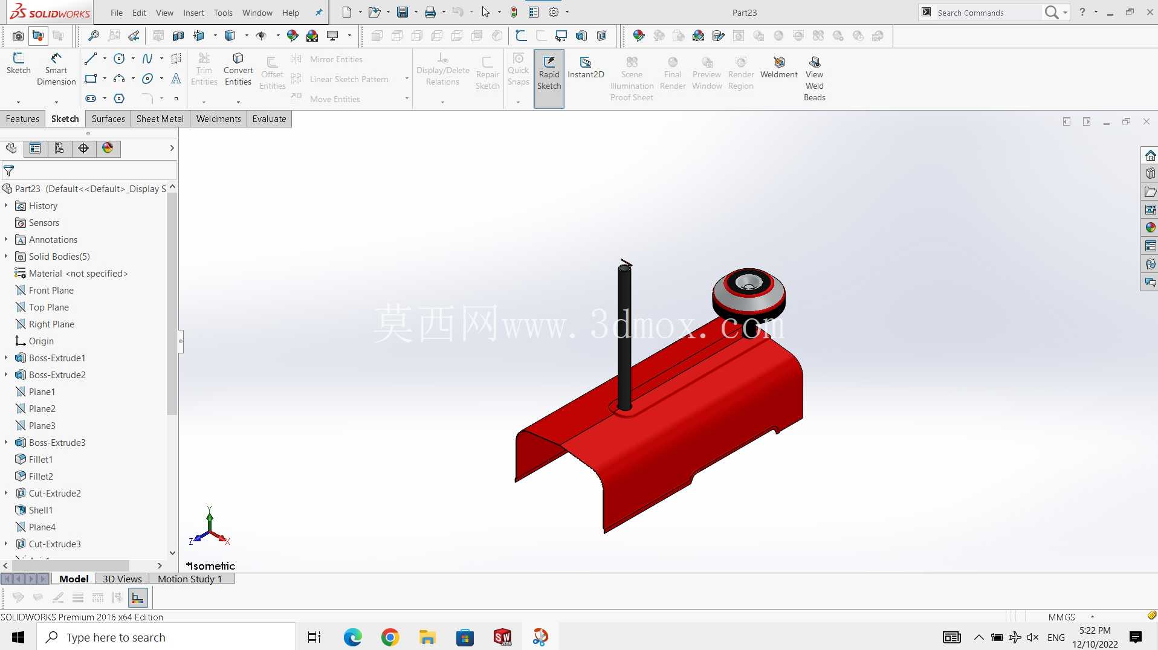
Task: Toggle Quick Snaps
Action: tap(518, 70)
